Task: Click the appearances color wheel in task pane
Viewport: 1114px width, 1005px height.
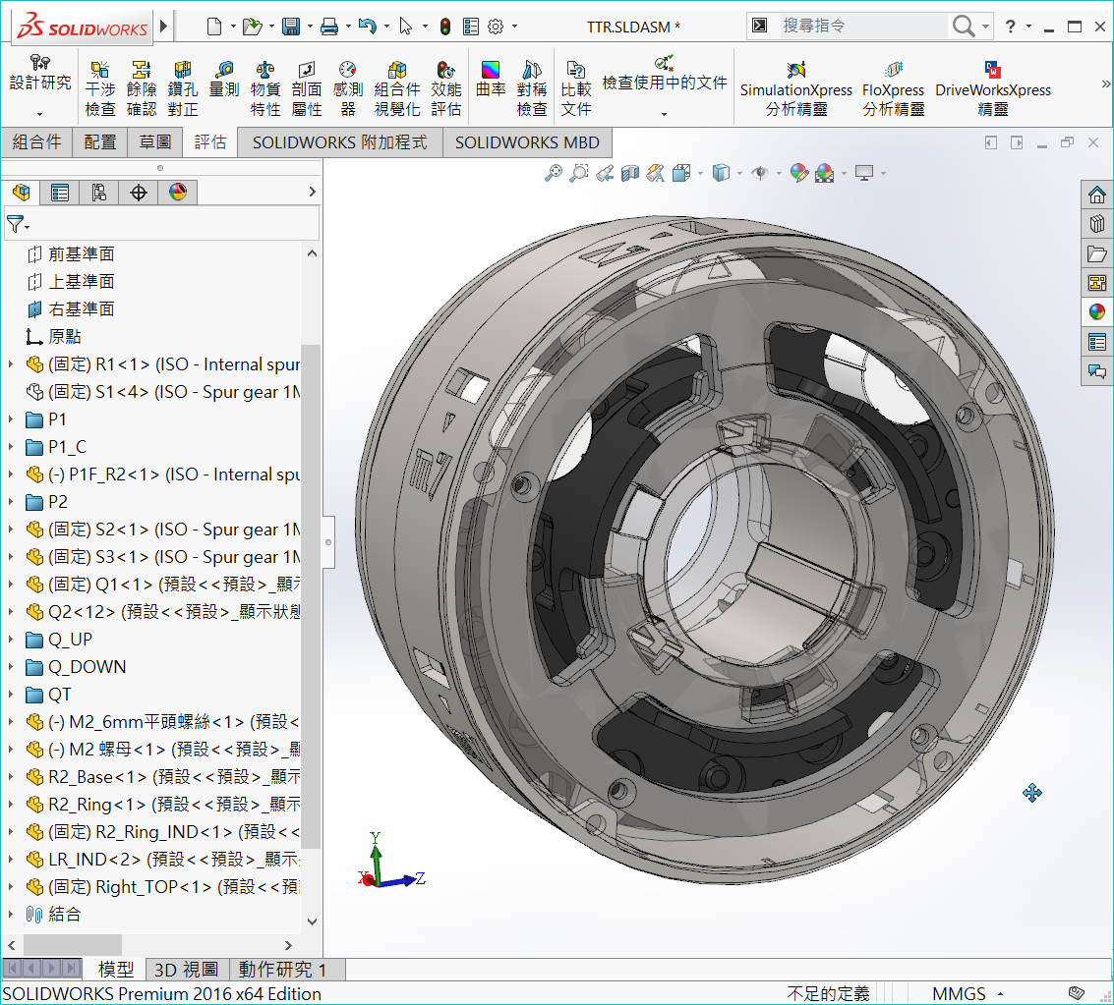Action: 1097,312
